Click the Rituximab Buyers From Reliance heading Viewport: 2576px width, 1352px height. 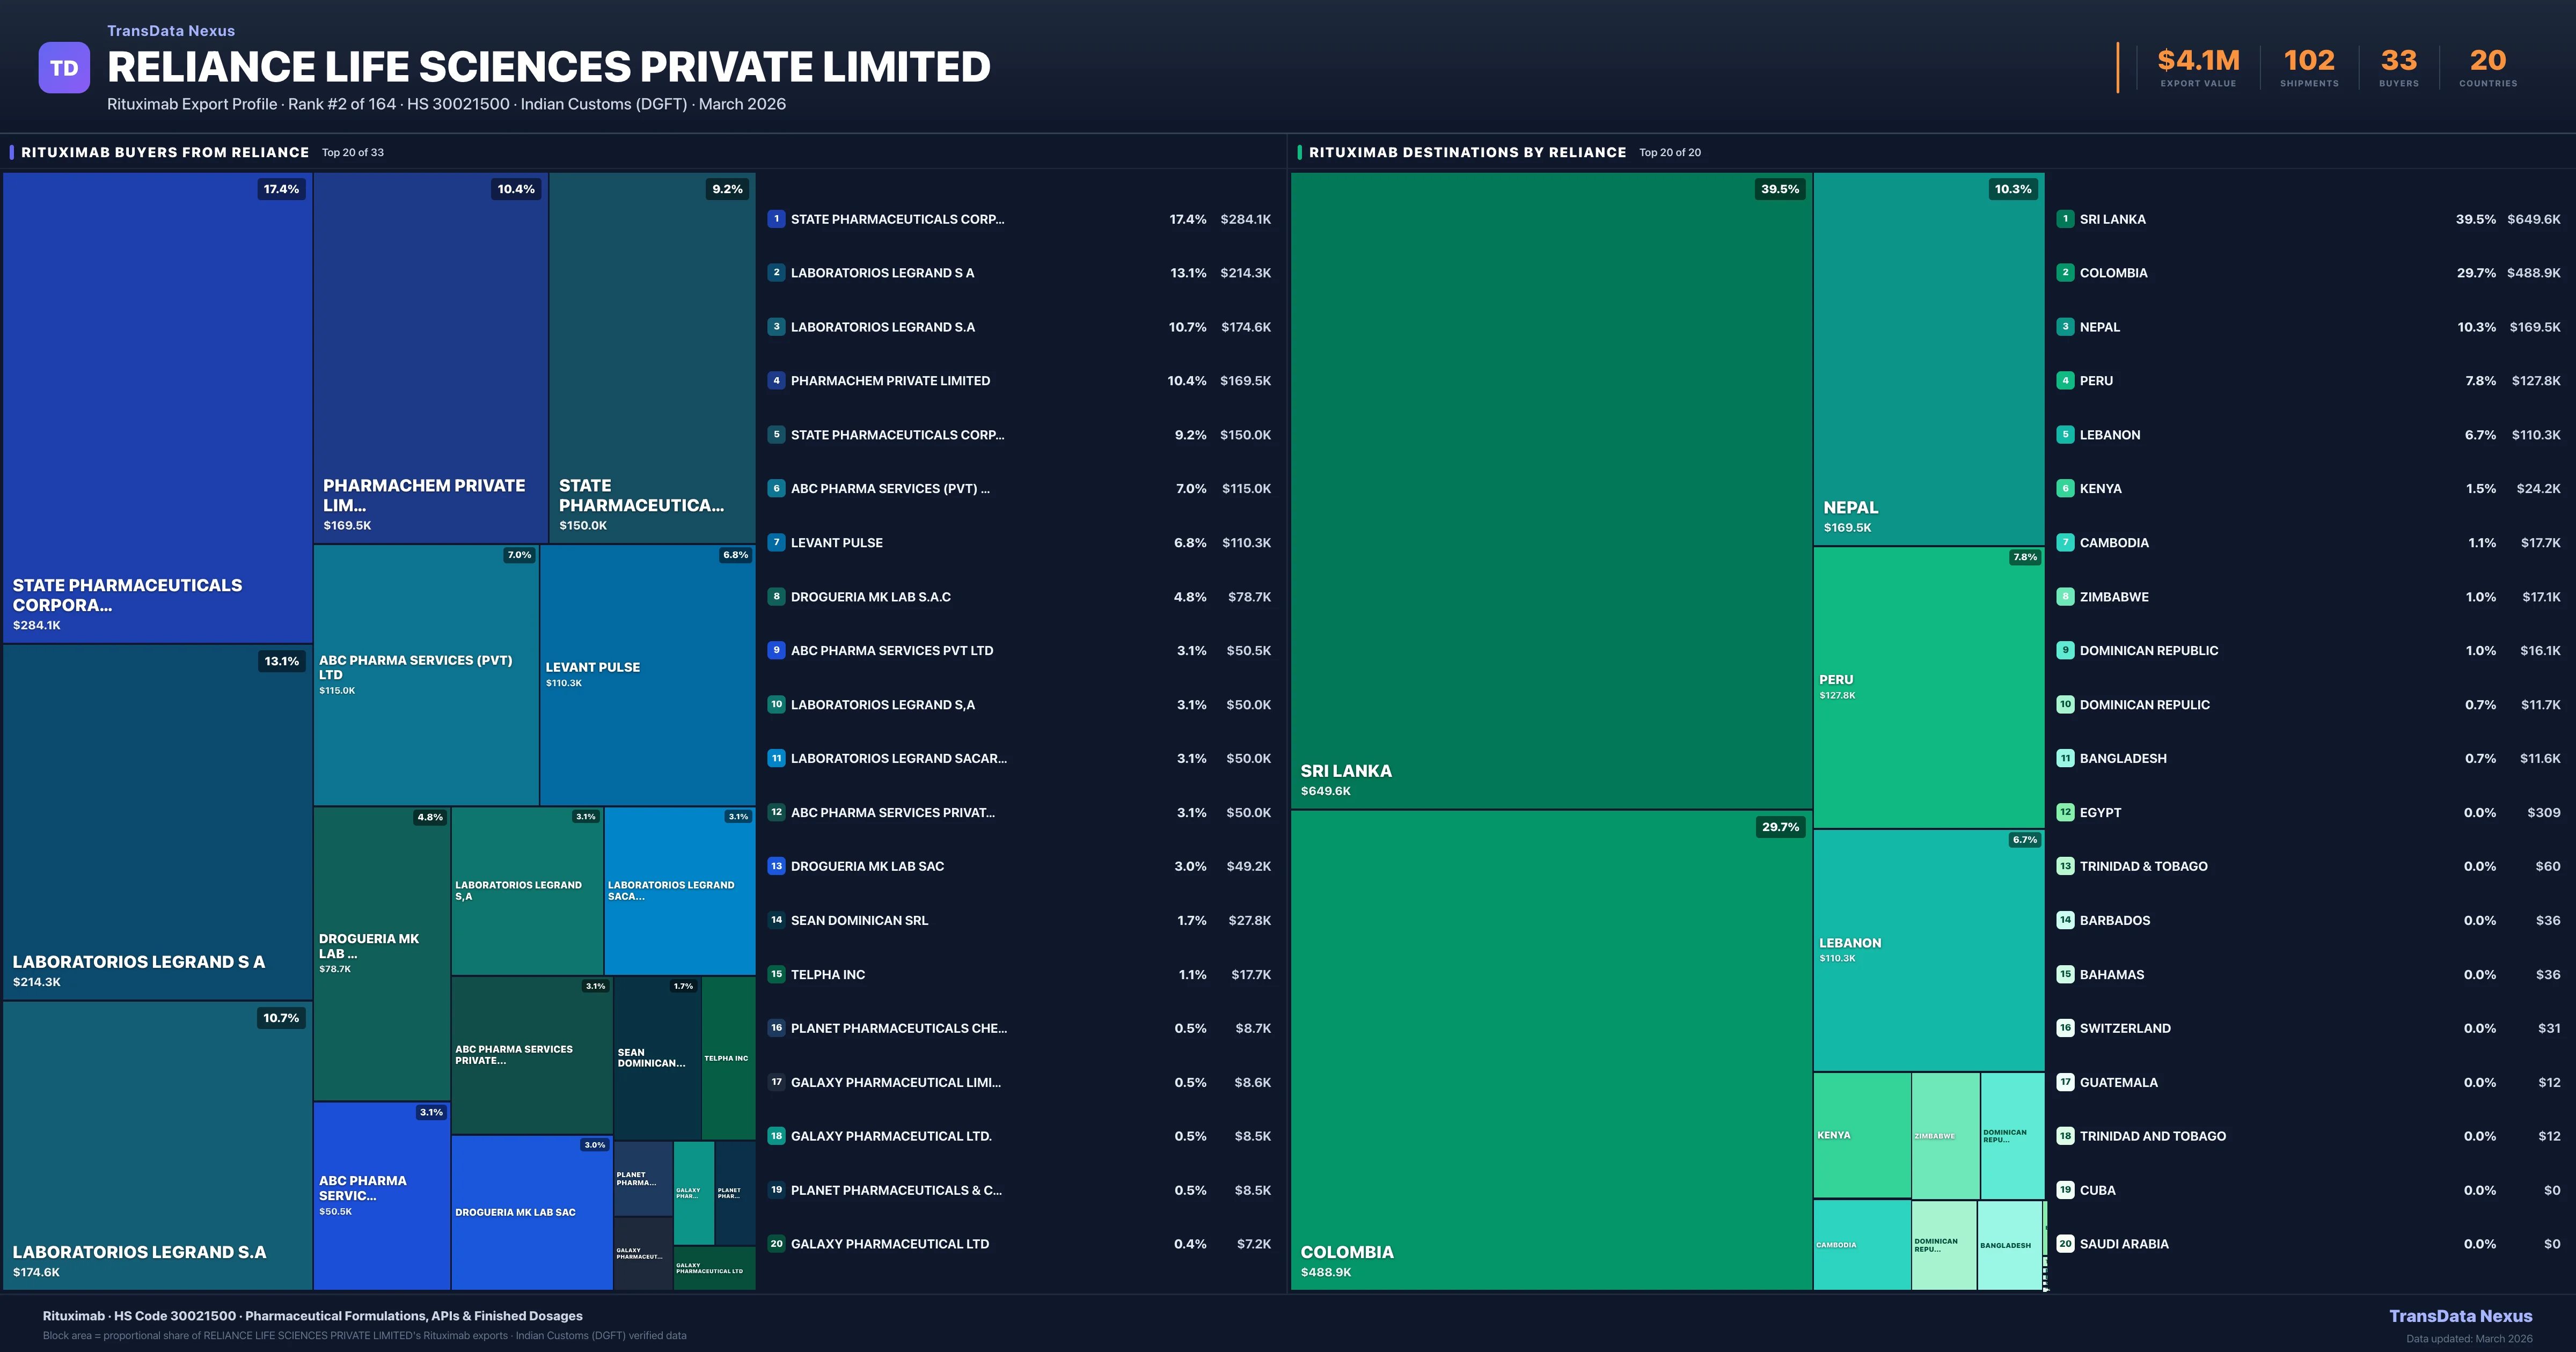(x=165, y=152)
